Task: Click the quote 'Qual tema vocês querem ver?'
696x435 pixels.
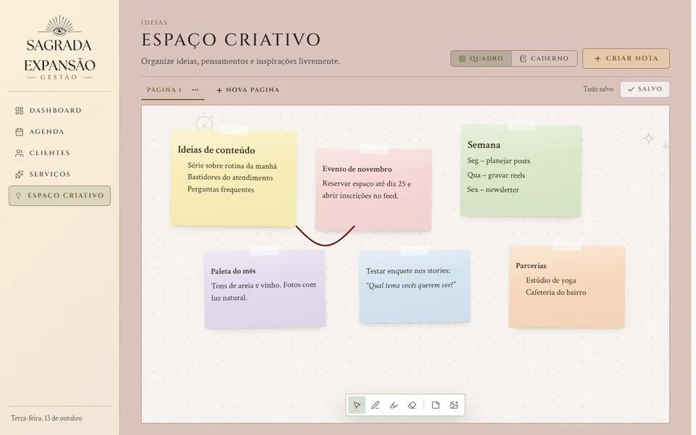Action: coord(410,286)
